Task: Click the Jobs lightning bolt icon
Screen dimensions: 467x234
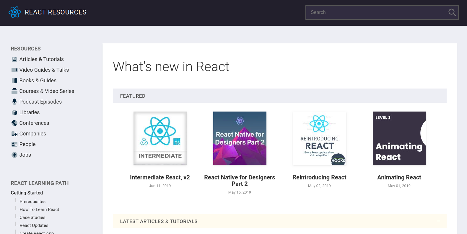Action: pyautogui.click(x=14, y=155)
